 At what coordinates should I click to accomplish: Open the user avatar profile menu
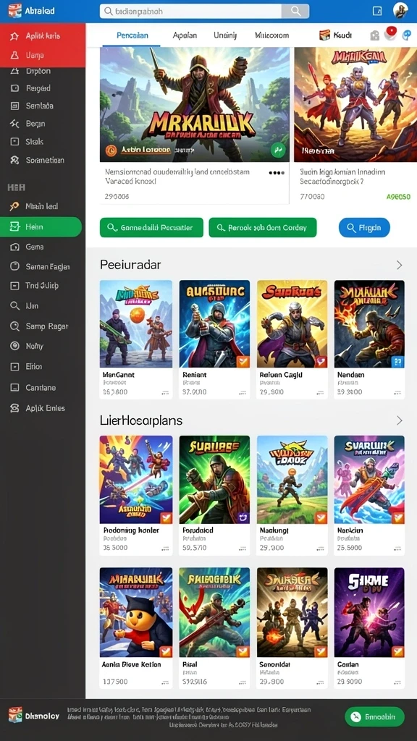coord(400,10)
